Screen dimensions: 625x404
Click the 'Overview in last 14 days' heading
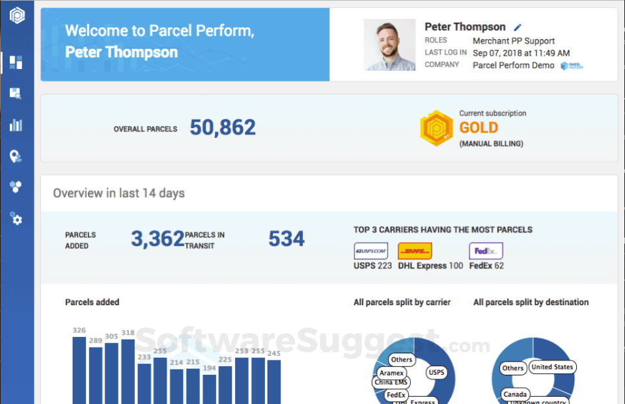click(118, 193)
